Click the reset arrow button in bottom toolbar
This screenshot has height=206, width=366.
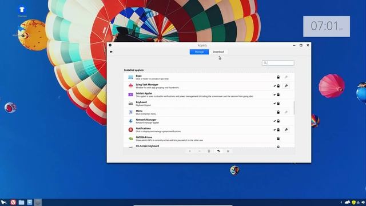coord(218,151)
